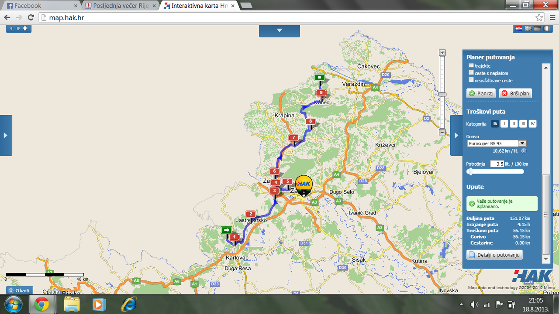The width and height of the screenshot is (559, 314).
Task: Click the planner panel scrollbar down arrow
Action: coord(545,259)
